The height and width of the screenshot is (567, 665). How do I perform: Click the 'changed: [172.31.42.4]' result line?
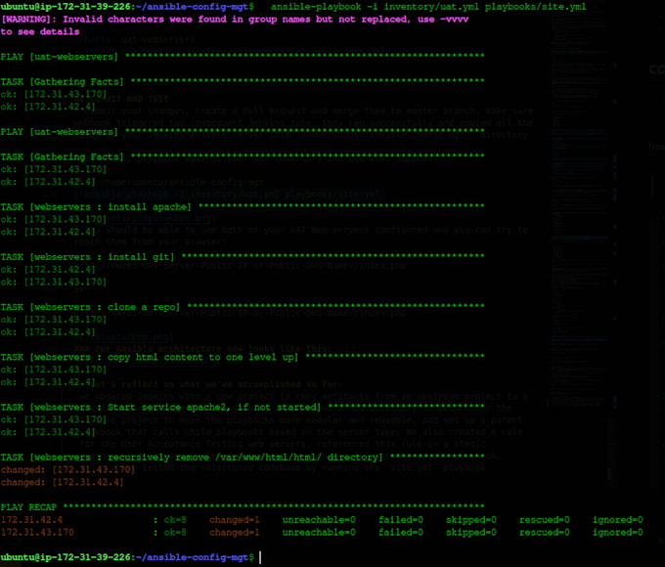[x=63, y=482]
